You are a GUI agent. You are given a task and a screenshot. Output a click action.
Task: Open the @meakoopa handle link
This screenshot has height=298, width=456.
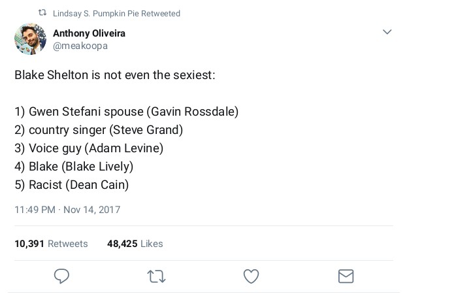80,46
